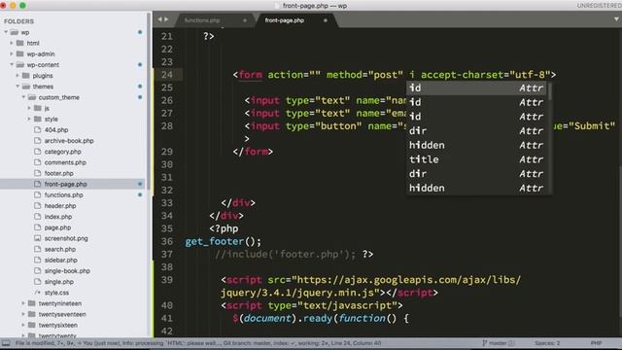The image size is (622, 350).
Task: Open functions.php in the sidebar
Action: tap(63, 194)
